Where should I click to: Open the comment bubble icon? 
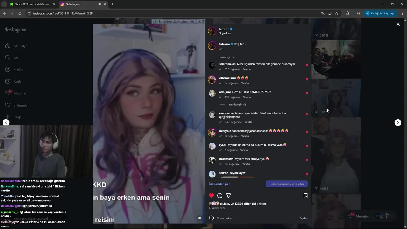tap(220, 195)
